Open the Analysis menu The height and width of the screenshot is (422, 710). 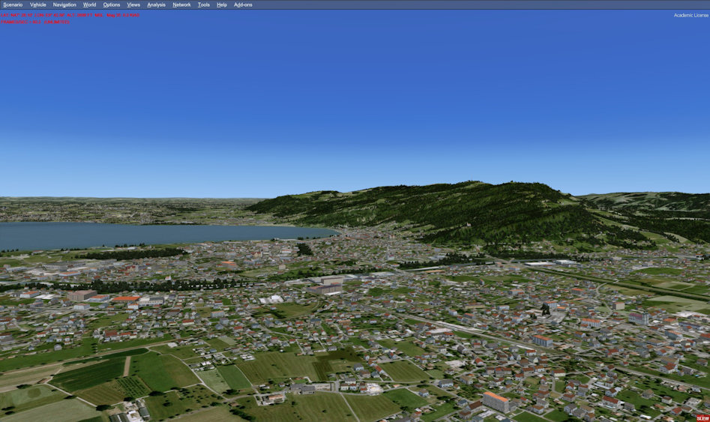(x=156, y=4)
